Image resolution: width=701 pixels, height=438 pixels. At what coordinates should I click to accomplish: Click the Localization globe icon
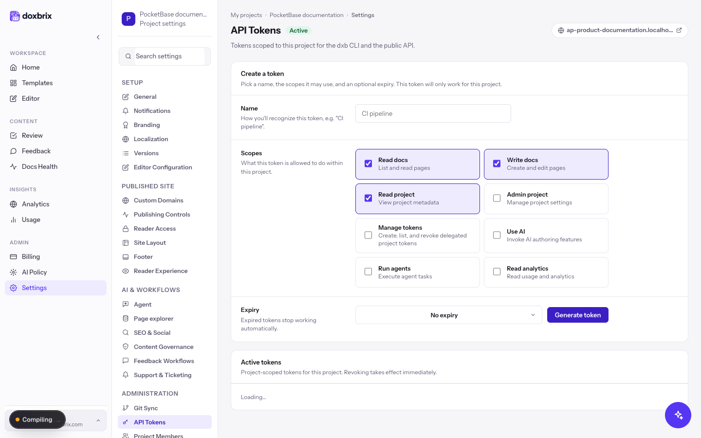coord(126,139)
